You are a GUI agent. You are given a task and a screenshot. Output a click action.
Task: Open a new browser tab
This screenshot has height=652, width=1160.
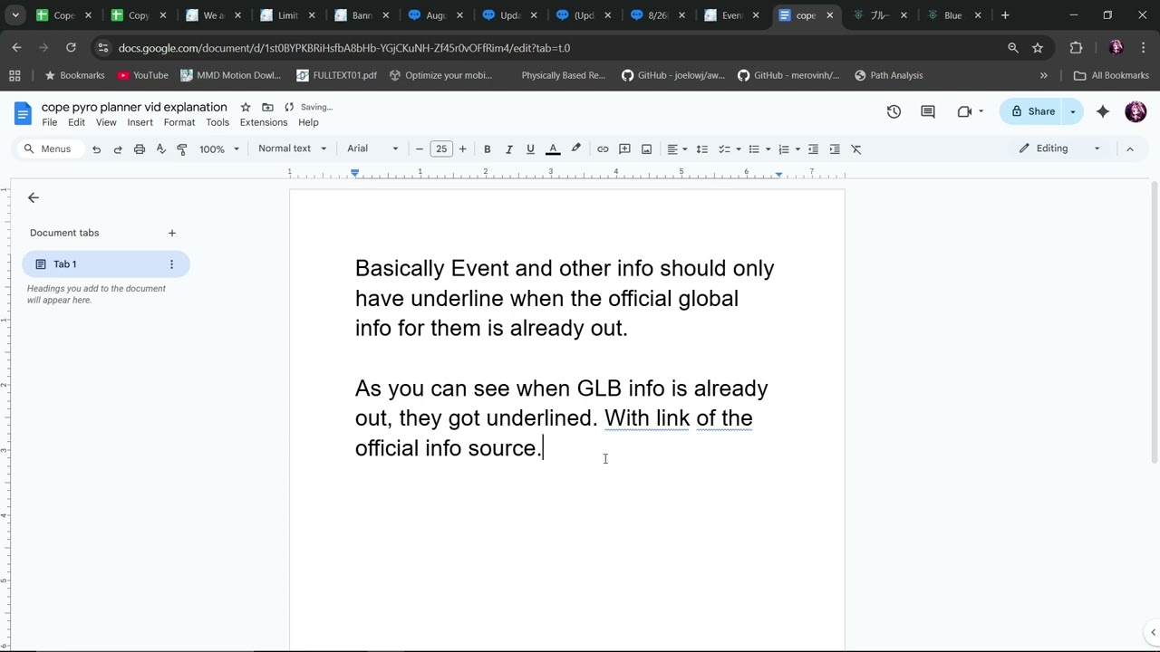point(1005,15)
